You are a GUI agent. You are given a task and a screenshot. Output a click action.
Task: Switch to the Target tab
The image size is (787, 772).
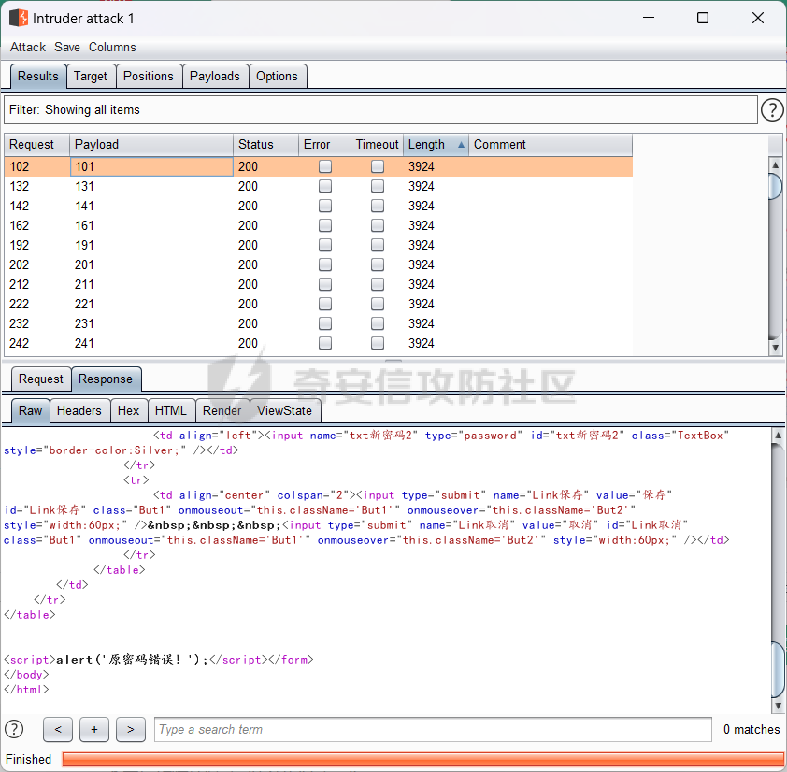coord(91,77)
